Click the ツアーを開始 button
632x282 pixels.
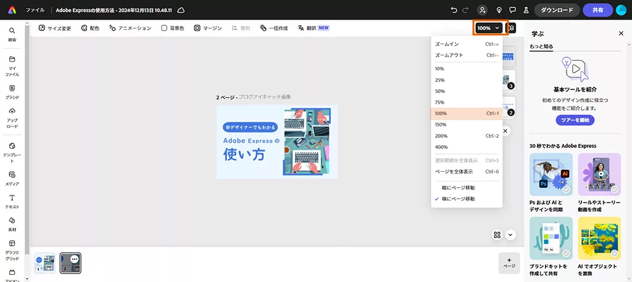pyautogui.click(x=575, y=120)
